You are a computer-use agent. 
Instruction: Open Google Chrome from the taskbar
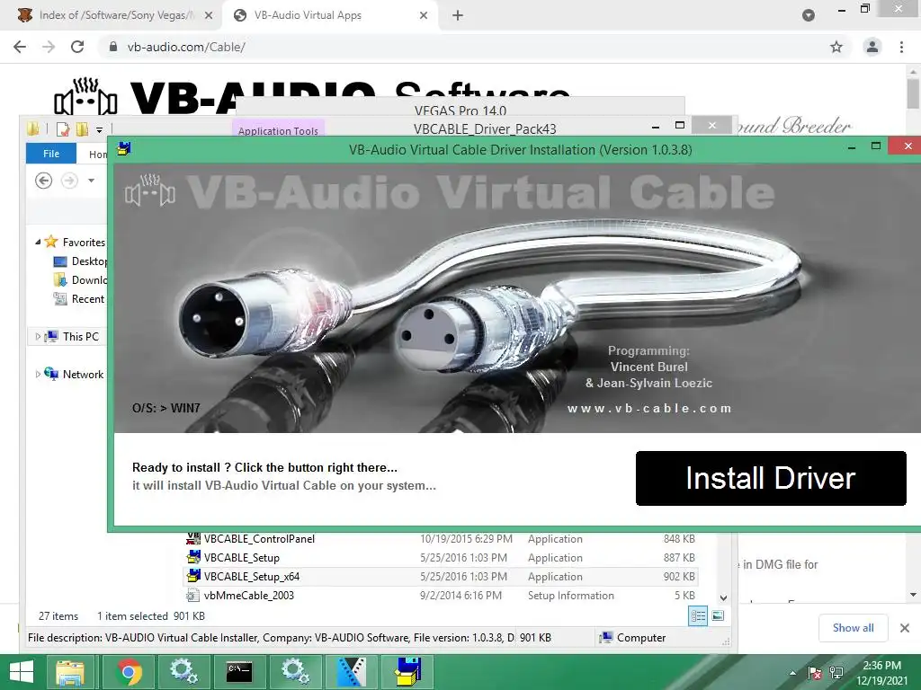tap(128, 671)
